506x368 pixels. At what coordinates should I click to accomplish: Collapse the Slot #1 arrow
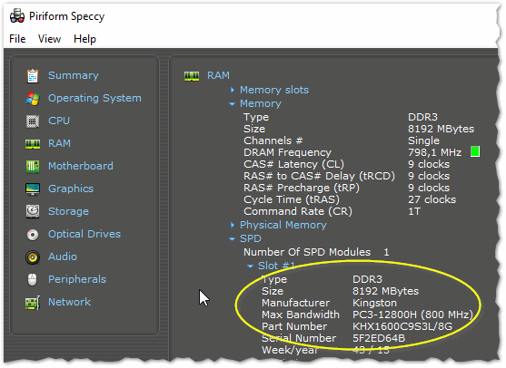tap(250, 266)
